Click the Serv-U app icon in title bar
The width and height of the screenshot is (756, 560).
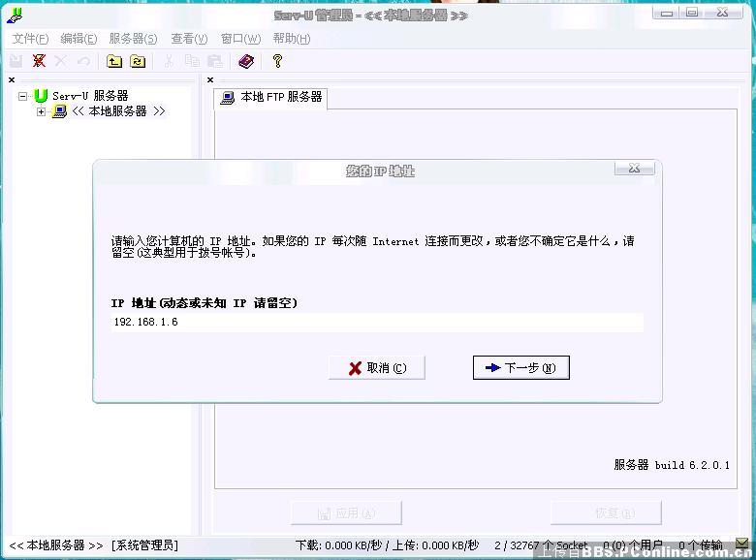[14, 15]
